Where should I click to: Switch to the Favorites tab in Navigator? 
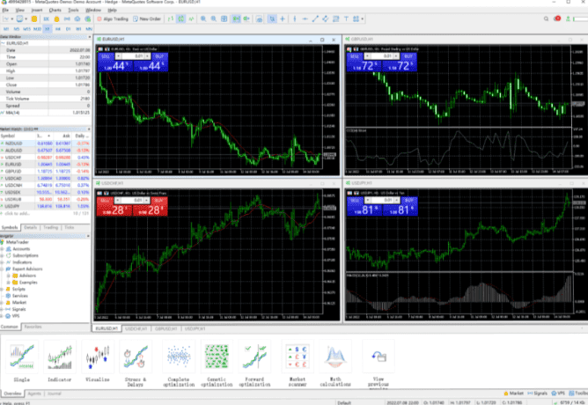coord(33,327)
